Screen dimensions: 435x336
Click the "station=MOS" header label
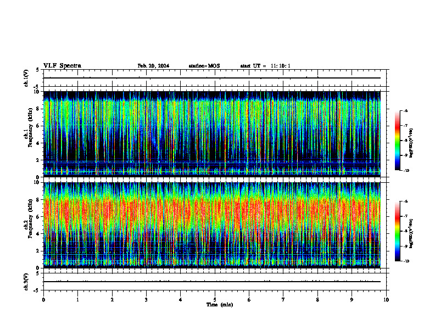(x=204, y=66)
